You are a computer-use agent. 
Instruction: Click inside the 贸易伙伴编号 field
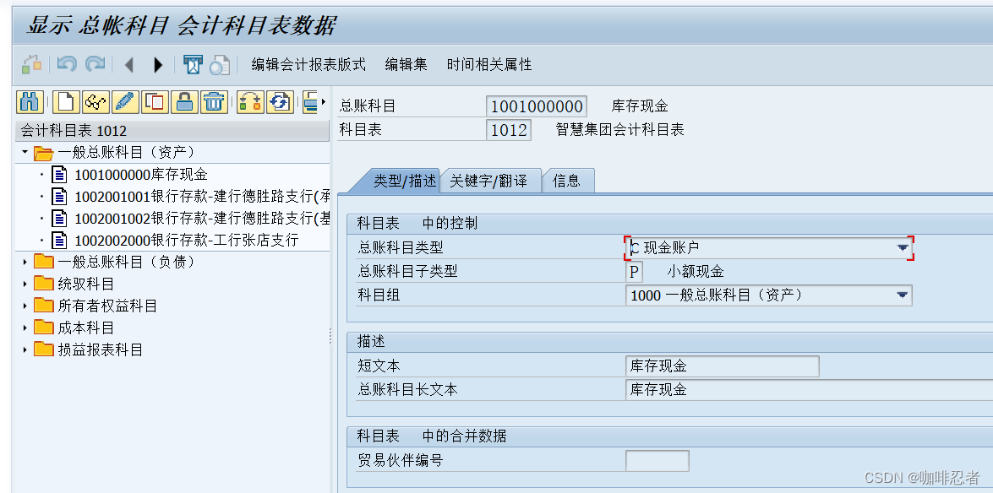(657, 461)
